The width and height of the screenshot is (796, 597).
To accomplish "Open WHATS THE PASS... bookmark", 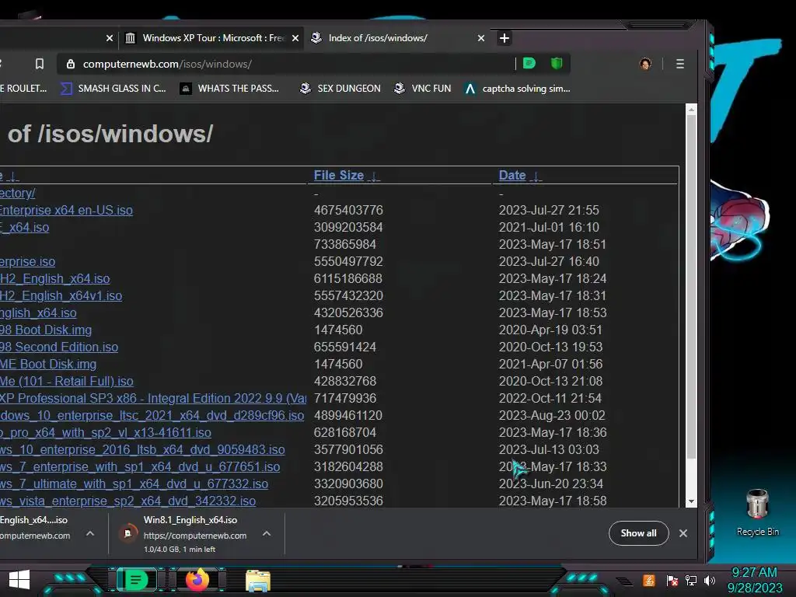I will (x=230, y=89).
